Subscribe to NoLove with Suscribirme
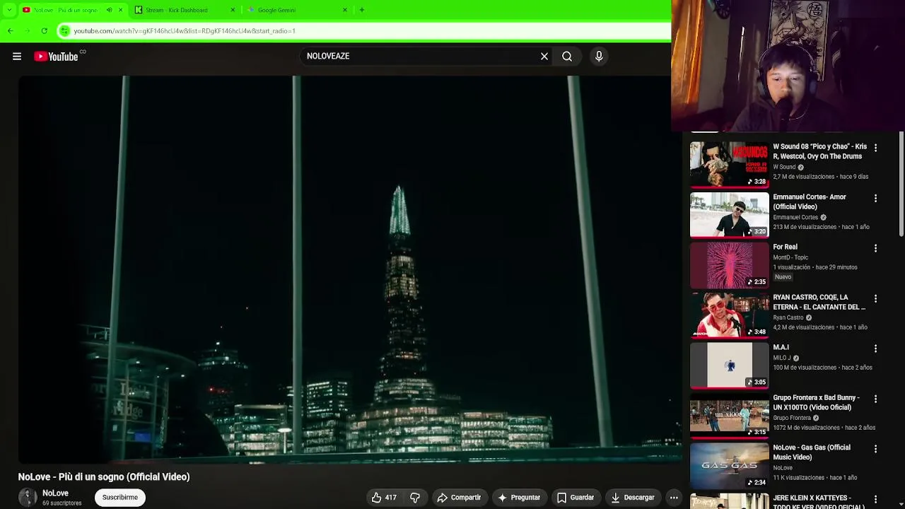The height and width of the screenshot is (509, 905). tap(120, 498)
